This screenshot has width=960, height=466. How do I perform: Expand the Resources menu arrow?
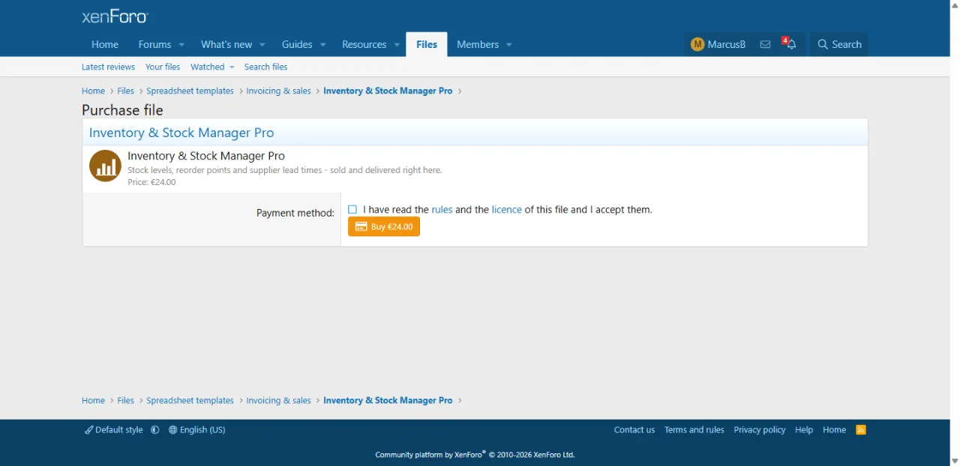coord(397,45)
